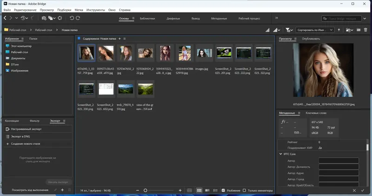Open the Редактирование menu
This screenshot has height=196, width=372.
(25, 10)
